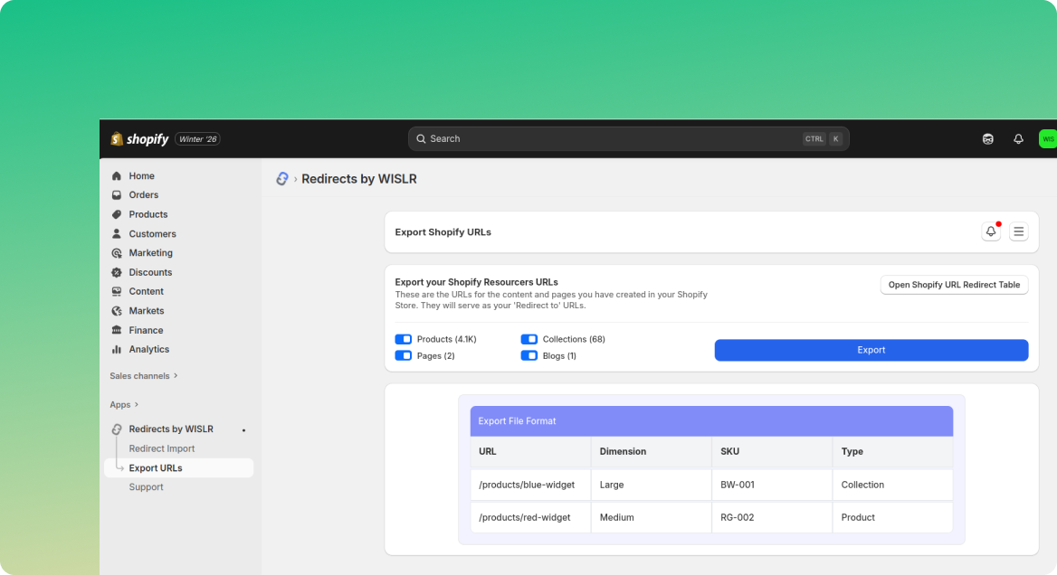
Task: Click the app's bell icon with red dot
Action: tap(990, 231)
